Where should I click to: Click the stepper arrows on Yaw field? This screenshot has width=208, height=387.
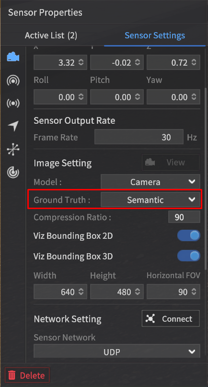[x=194, y=97]
